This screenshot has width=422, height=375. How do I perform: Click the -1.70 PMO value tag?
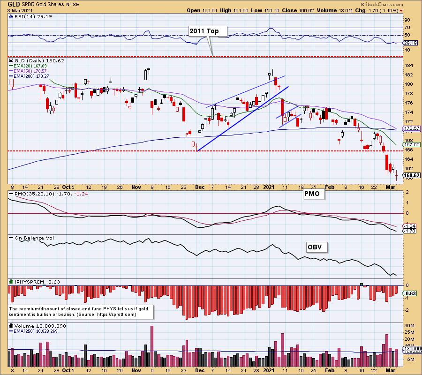coord(410,231)
